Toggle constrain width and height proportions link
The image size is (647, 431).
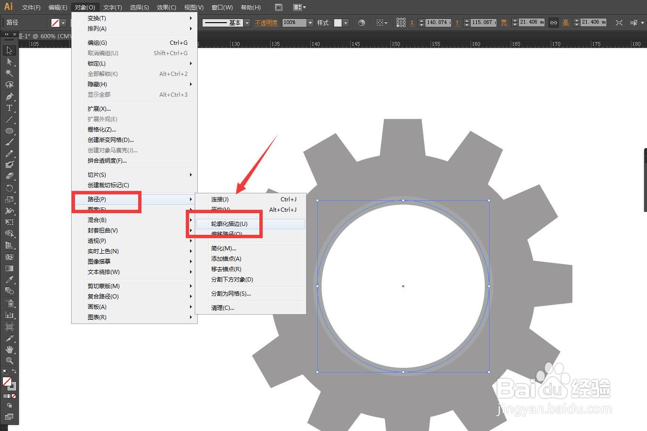pyautogui.click(x=554, y=22)
